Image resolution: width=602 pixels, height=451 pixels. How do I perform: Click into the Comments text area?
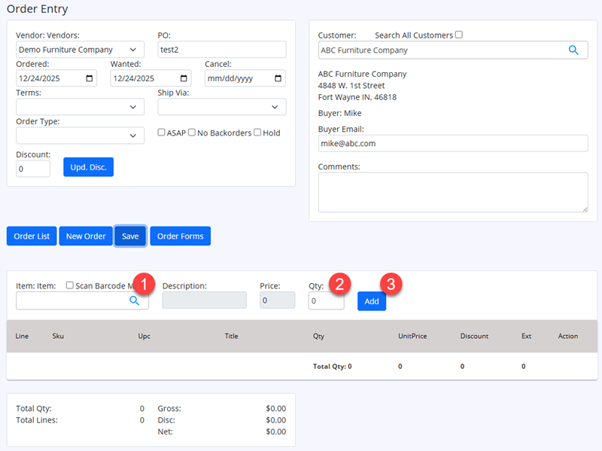[x=452, y=192]
